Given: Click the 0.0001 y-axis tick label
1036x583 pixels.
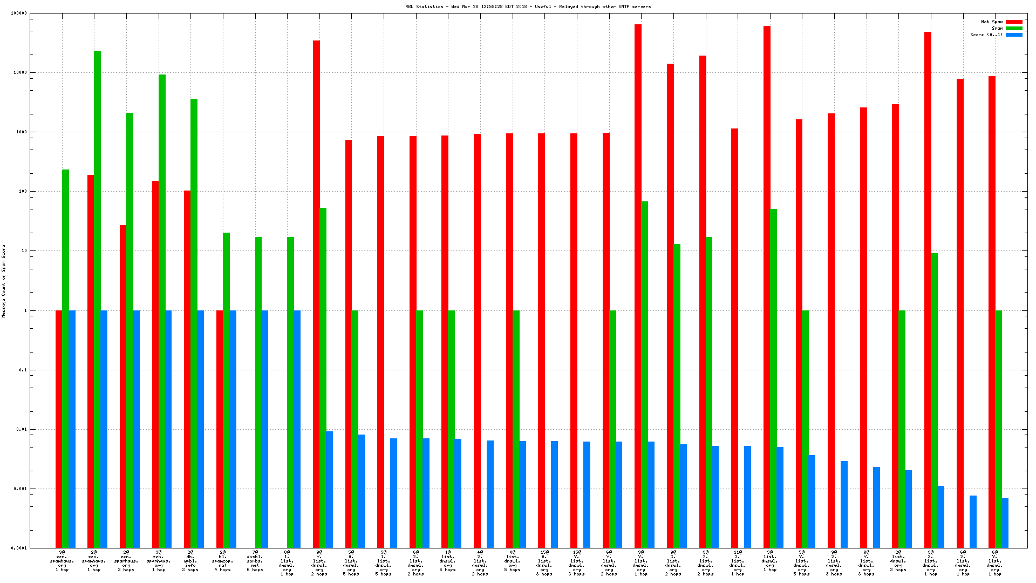Looking at the screenshot, I should [x=19, y=548].
